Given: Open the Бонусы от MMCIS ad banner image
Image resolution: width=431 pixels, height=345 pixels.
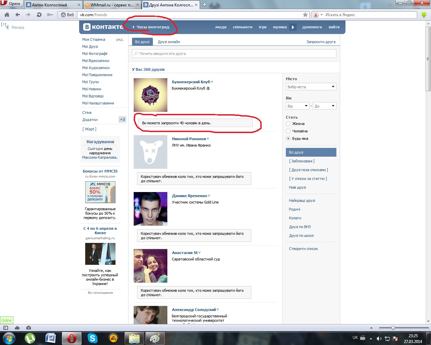Looking at the screenshot, I should point(100,192).
